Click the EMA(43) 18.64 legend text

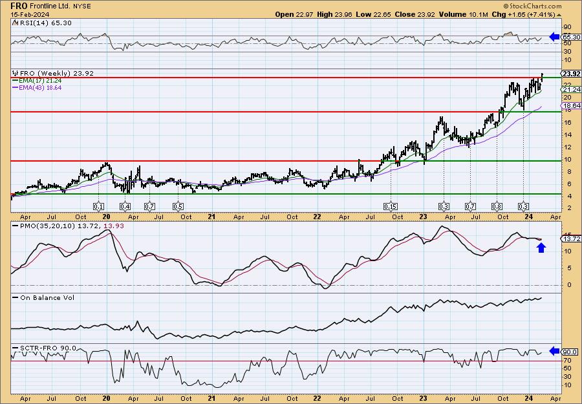40,88
